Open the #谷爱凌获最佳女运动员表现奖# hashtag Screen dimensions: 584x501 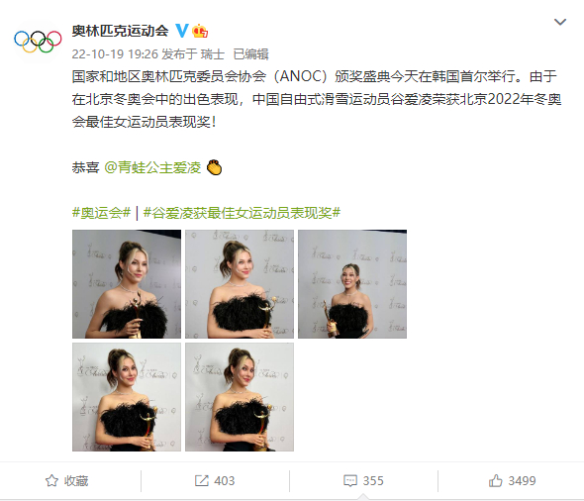(242, 213)
